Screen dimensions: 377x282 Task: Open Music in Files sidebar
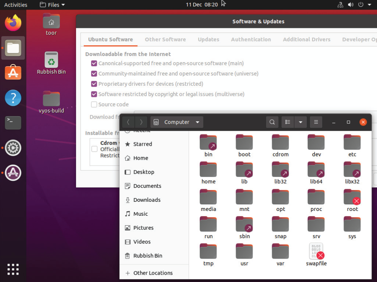[154, 214]
